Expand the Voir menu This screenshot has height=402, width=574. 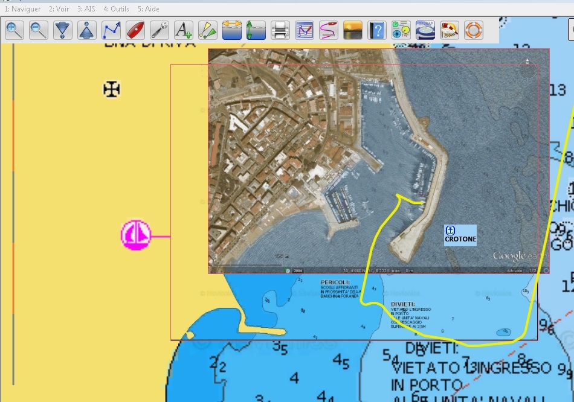[59, 9]
